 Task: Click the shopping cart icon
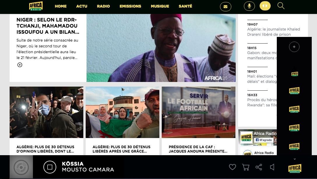point(246,167)
